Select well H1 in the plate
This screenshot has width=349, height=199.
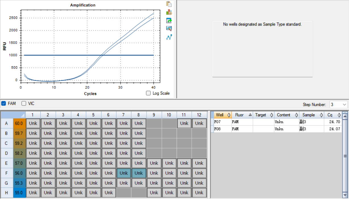pos(33,192)
